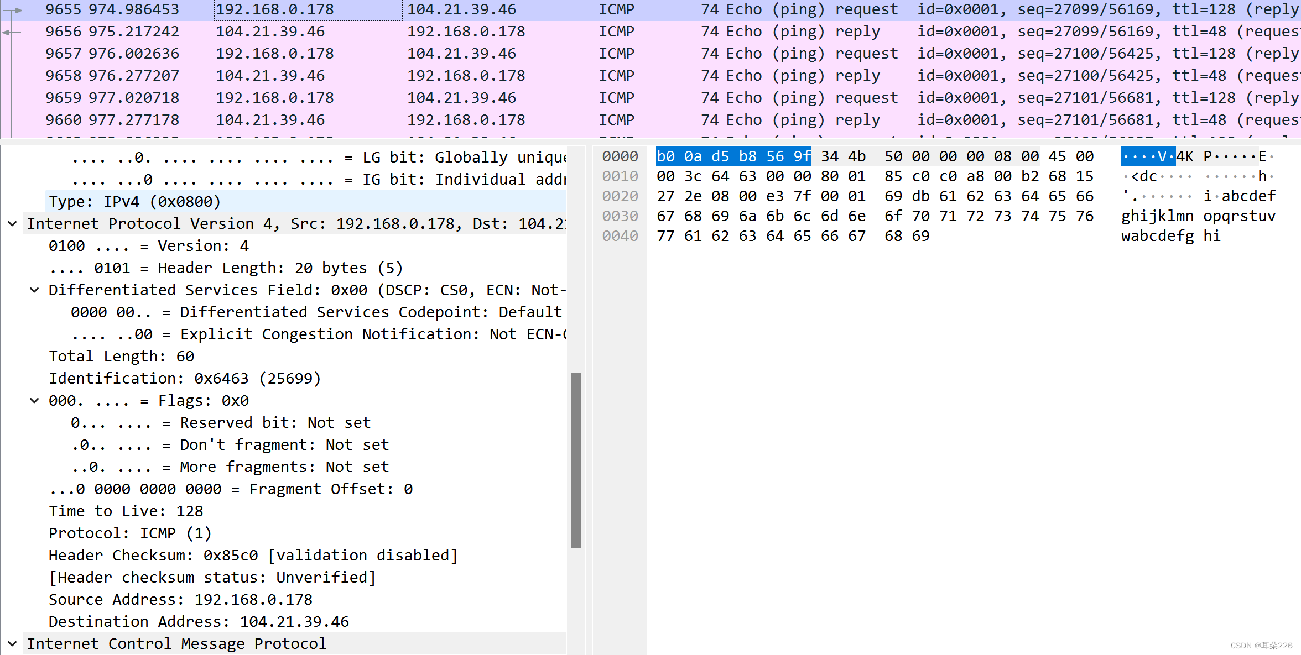Image resolution: width=1301 pixels, height=655 pixels.
Task: Select the More fragments: Not set line
Action: 230,467
